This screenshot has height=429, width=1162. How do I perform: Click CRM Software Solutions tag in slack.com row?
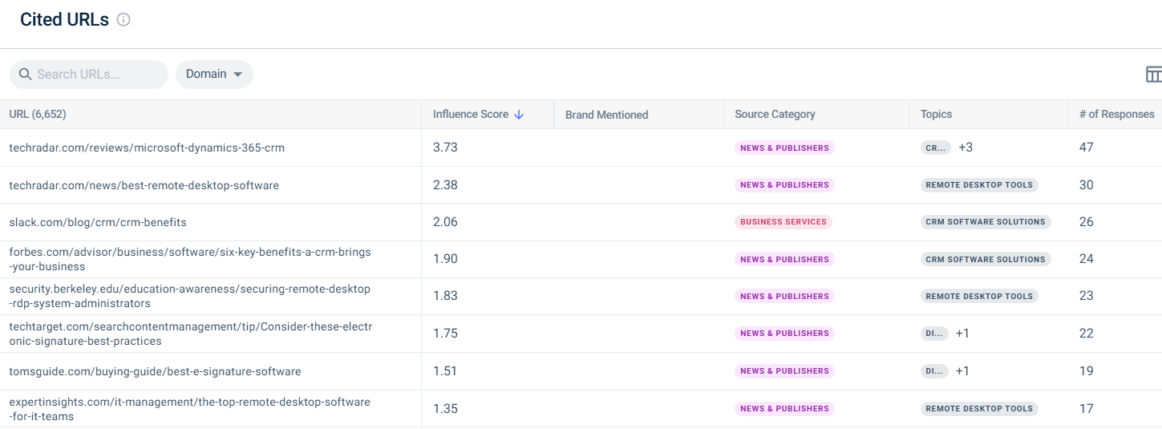pos(986,222)
